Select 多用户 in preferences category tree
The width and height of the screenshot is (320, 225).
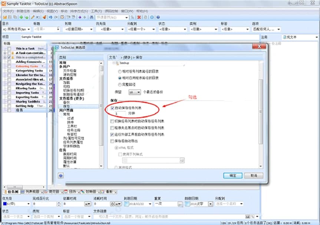(65, 66)
